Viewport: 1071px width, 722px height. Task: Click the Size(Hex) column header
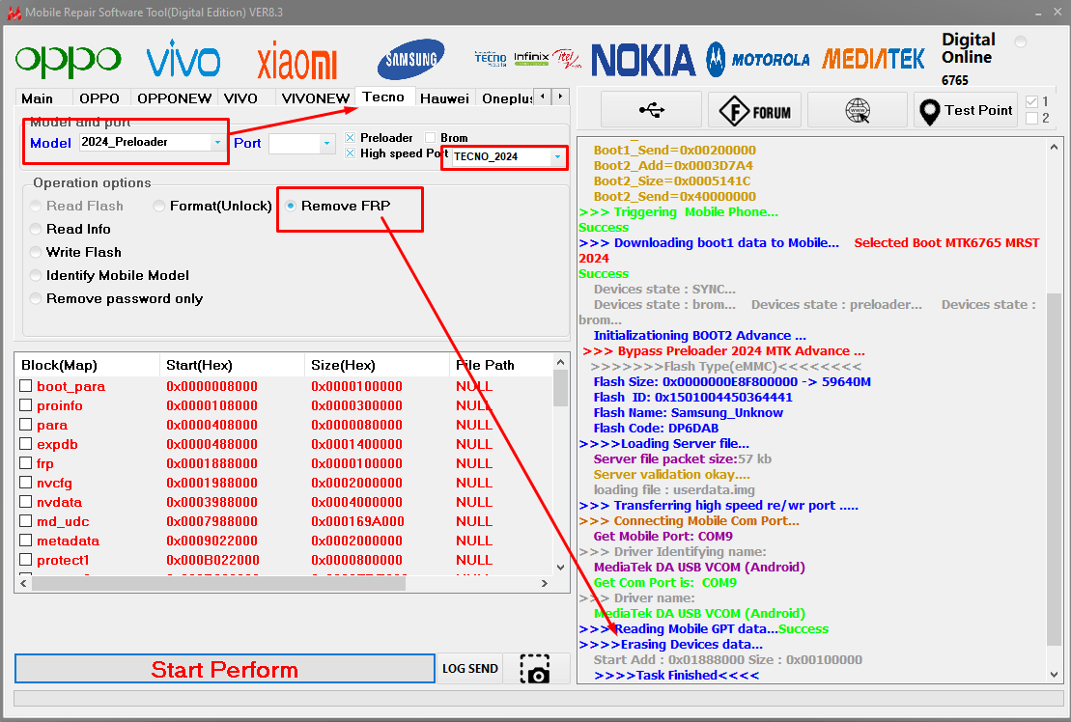point(377,365)
